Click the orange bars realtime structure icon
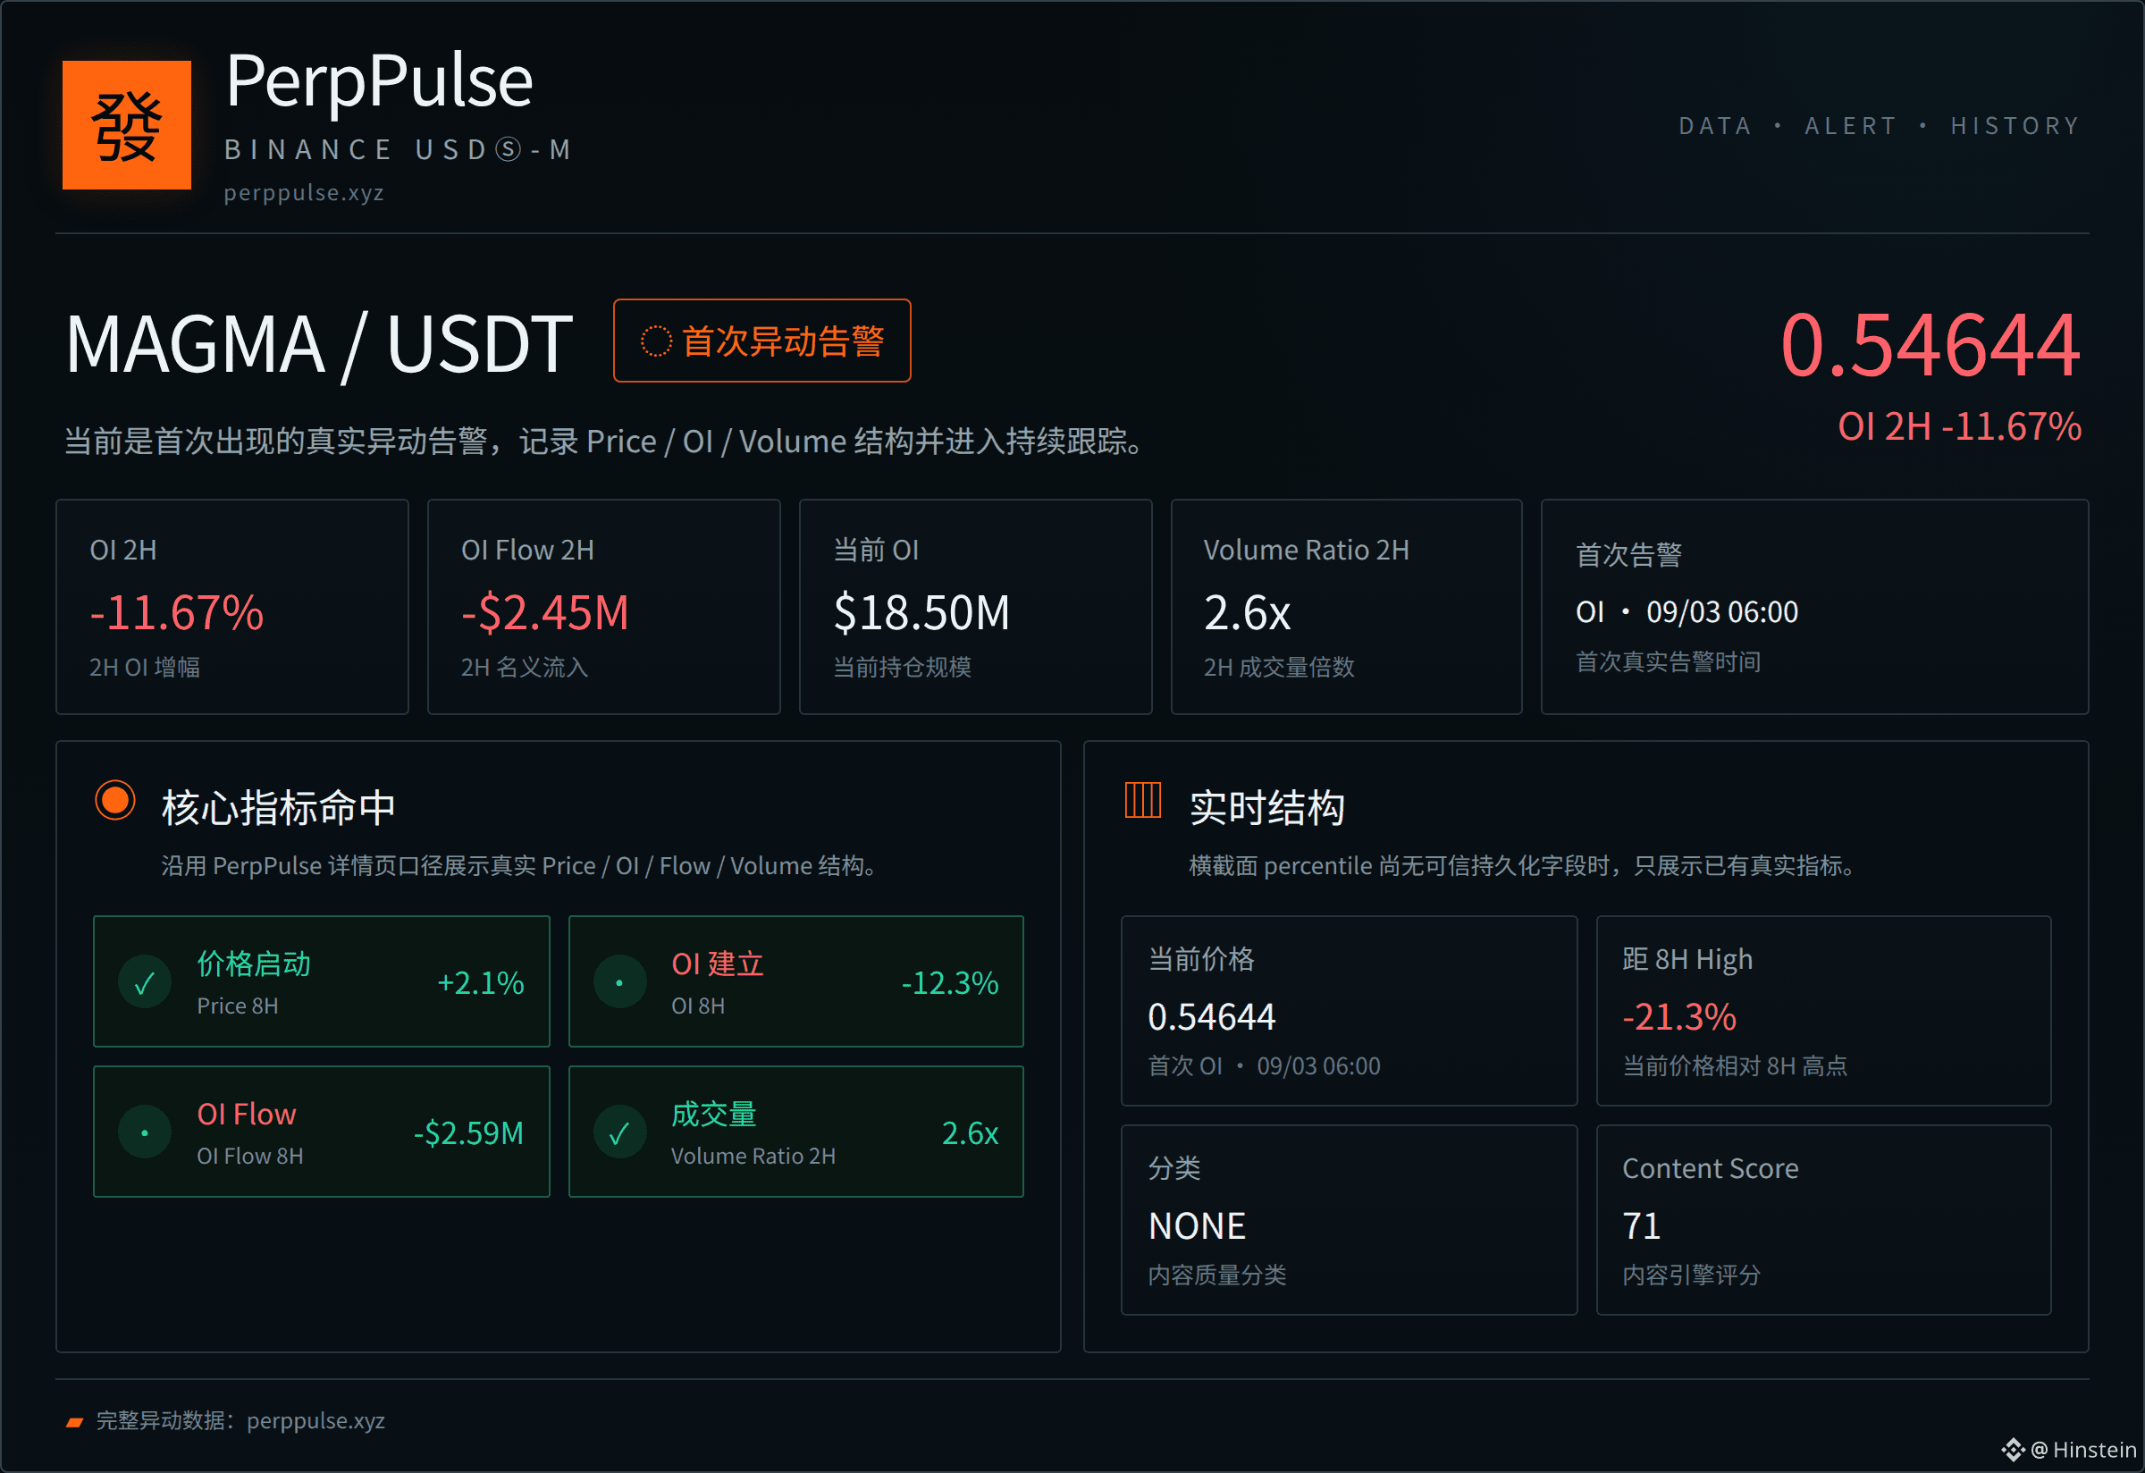 click(1142, 799)
